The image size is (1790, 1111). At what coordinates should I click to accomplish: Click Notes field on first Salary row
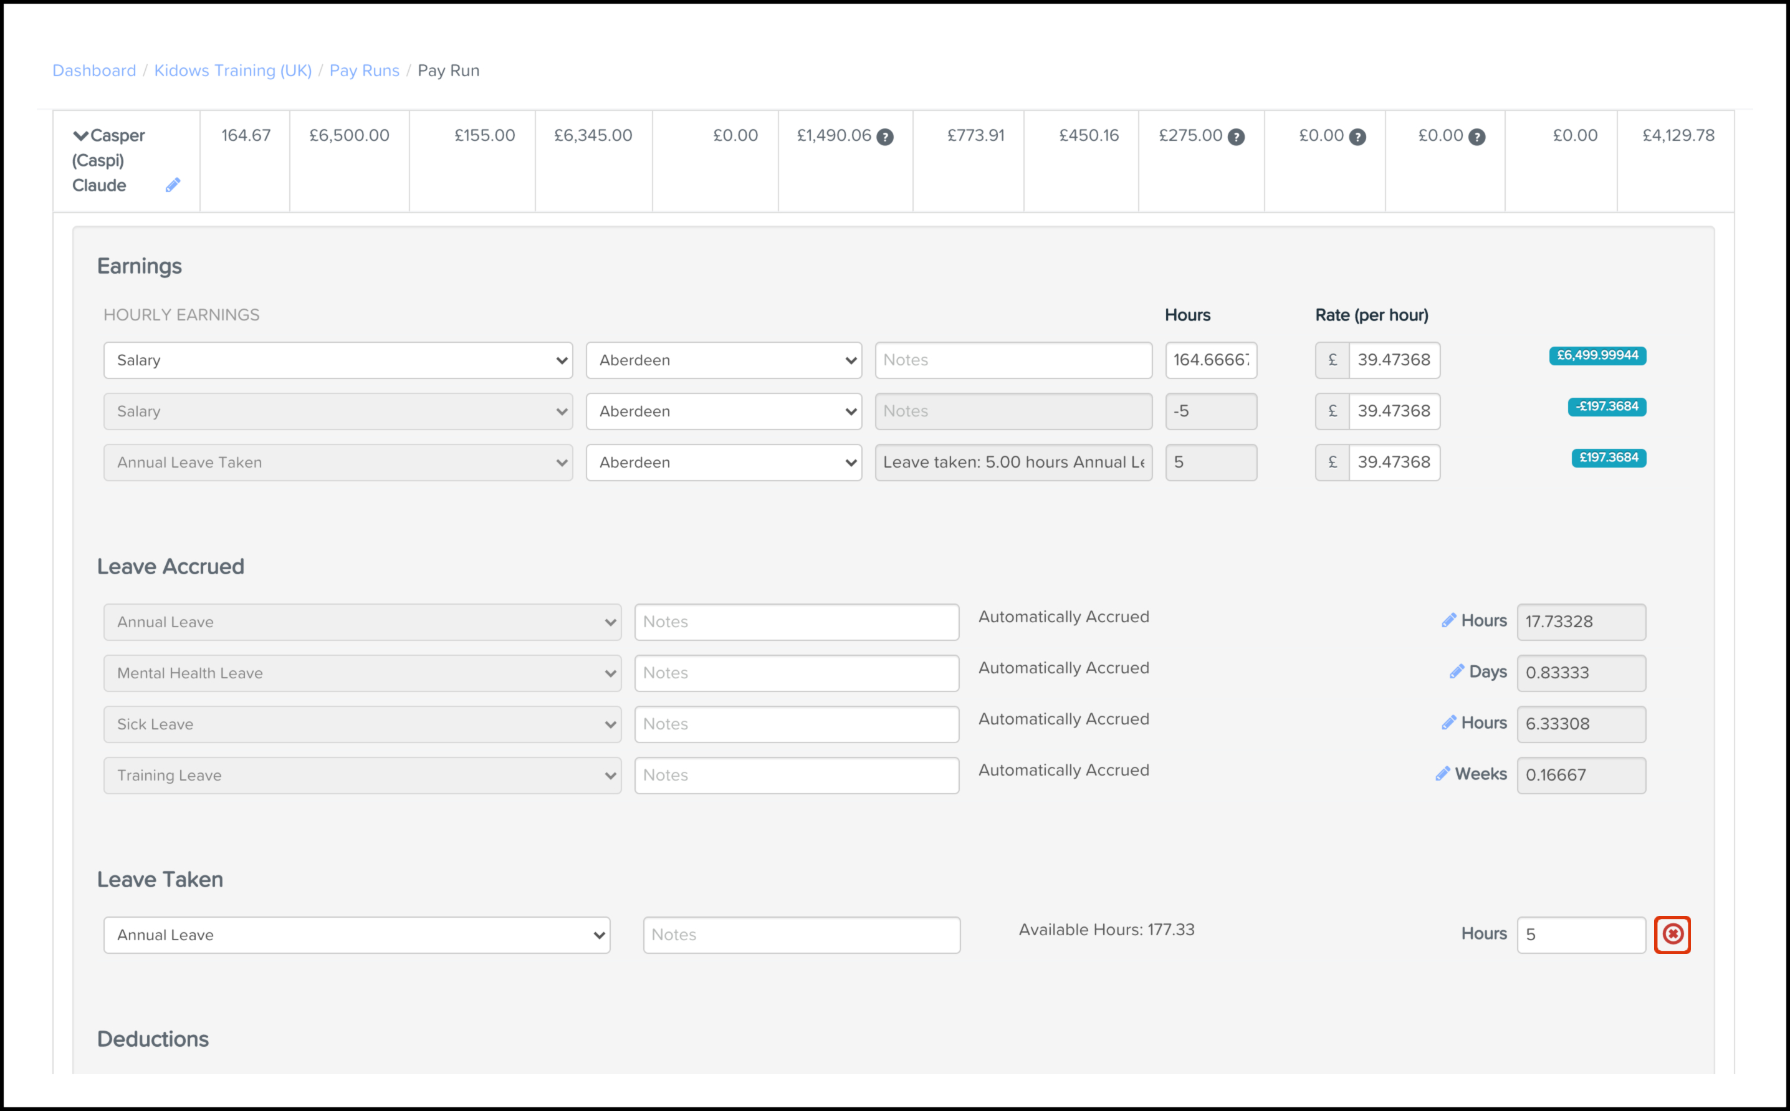1013,360
